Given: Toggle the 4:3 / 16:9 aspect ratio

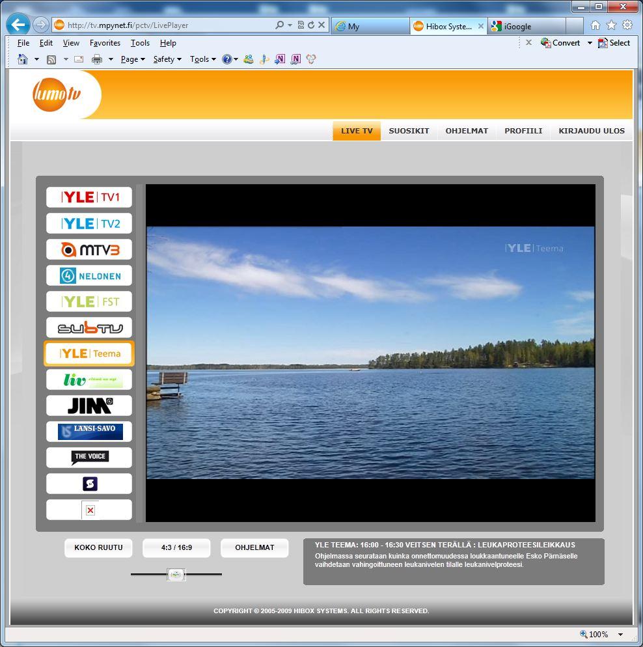Looking at the screenshot, I should [x=176, y=548].
